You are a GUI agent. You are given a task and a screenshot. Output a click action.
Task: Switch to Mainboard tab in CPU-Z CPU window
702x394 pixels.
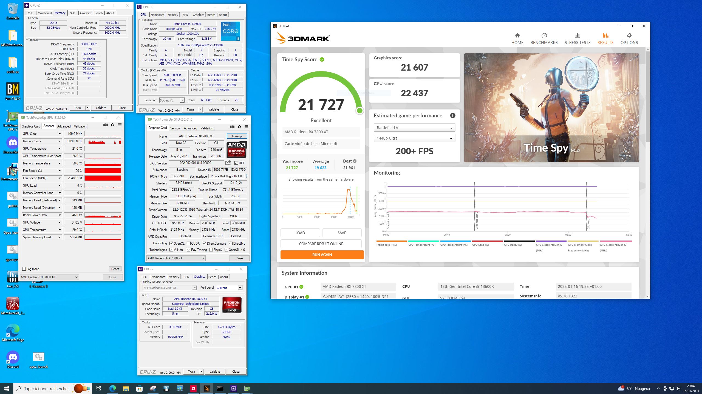click(x=157, y=15)
